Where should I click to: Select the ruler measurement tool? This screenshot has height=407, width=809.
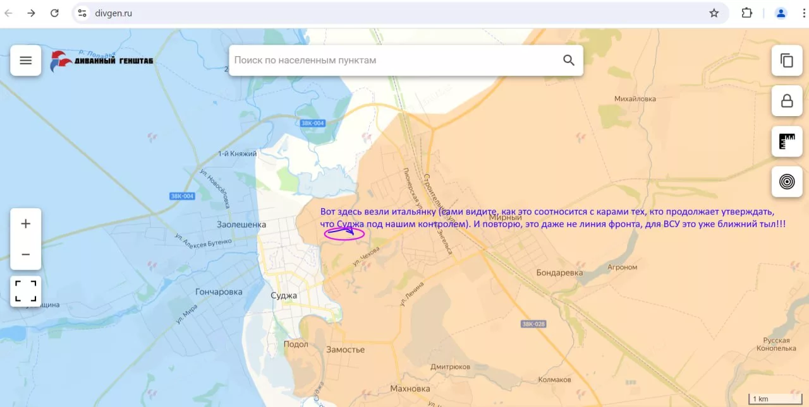click(787, 141)
